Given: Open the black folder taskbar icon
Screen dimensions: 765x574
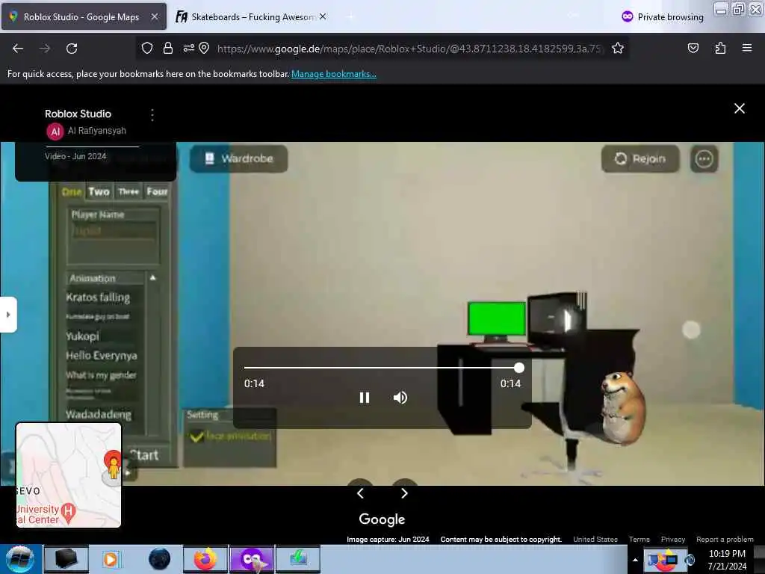Looking at the screenshot, I should pos(66,559).
